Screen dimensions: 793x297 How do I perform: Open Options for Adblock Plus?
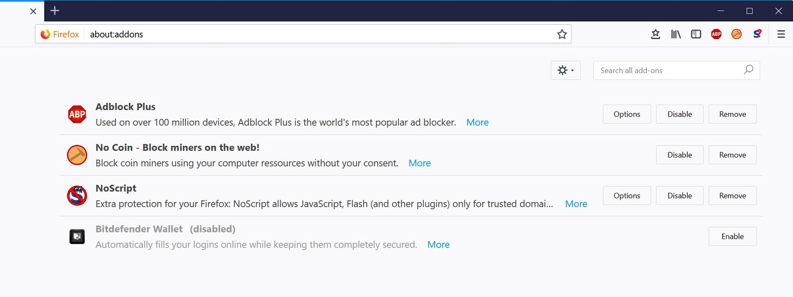click(x=626, y=114)
